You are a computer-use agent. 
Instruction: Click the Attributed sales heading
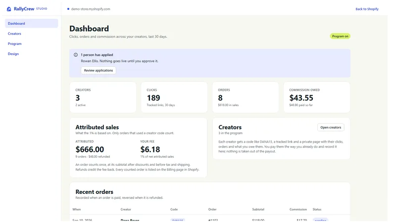[x=97, y=127]
